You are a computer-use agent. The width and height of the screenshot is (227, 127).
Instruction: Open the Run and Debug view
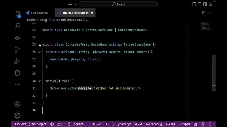click(x=17, y=61)
